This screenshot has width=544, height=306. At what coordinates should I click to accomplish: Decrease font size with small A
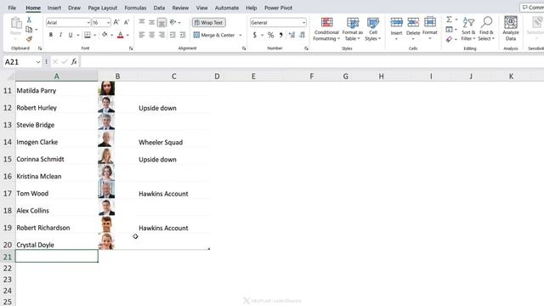[127, 22]
